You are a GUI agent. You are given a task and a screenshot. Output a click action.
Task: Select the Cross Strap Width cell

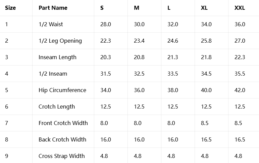point(61,156)
